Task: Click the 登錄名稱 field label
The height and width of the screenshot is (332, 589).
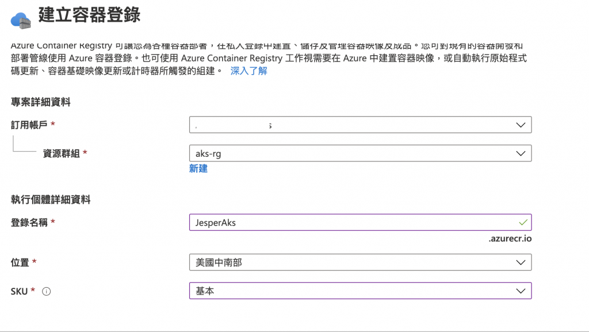Action: click(x=29, y=222)
